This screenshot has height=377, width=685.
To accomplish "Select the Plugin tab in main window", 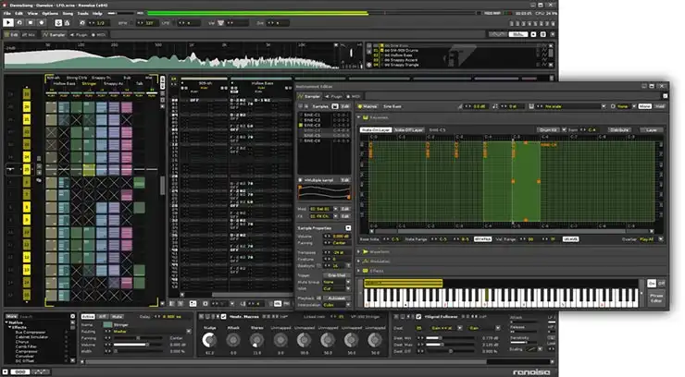I will [79, 34].
